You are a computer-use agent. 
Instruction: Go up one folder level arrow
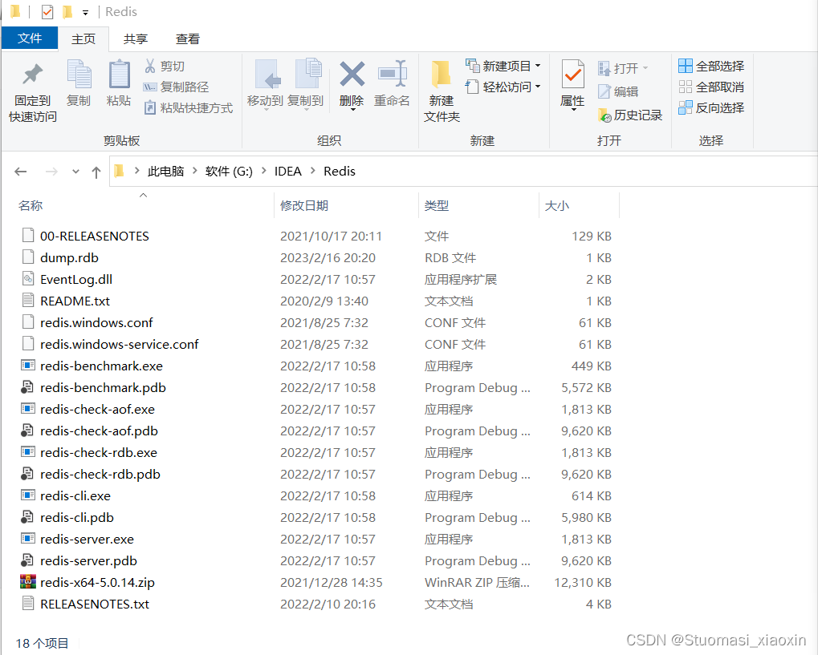tap(96, 172)
